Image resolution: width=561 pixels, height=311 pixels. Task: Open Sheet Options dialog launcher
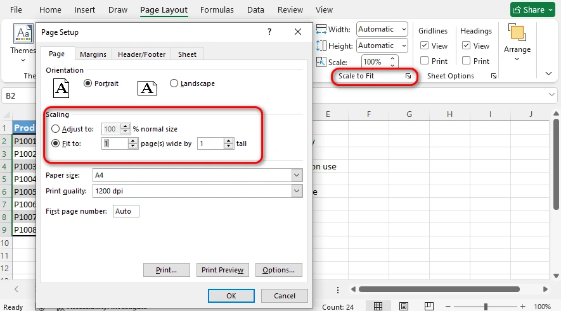(494, 76)
